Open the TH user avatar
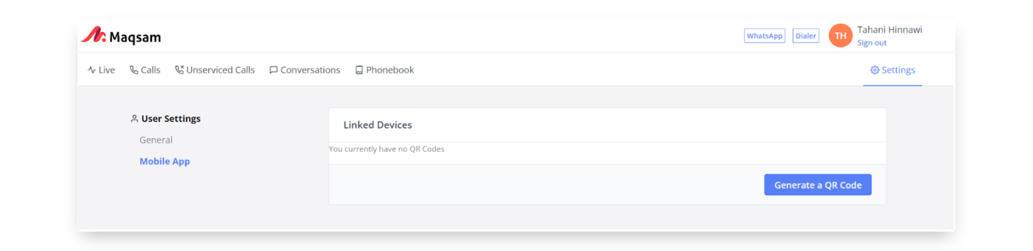 841,35
